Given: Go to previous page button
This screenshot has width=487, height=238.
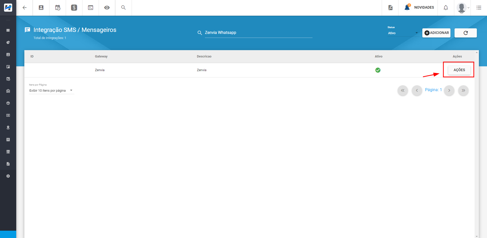Looking at the screenshot, I should coord(417,90).
